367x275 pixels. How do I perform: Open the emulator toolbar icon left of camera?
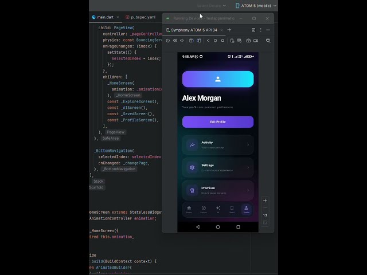239,41
